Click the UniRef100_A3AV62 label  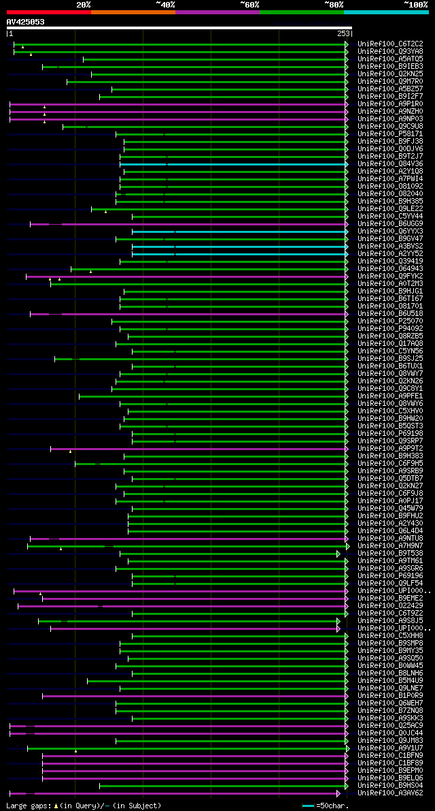coord(390,794)
